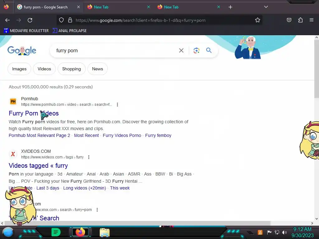The image size is (319, 239).
Task: Open the green app on taskbar
Action: [x=56, y=232]
